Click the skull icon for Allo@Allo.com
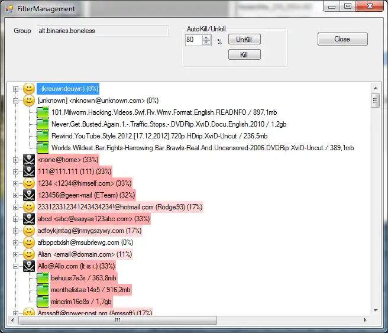The width and height of the screenshot is (388, 333). click(29, 266)
